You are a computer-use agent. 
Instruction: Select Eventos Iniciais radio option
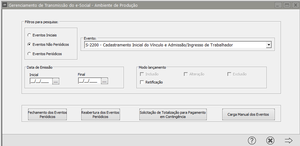pos(30,35)
